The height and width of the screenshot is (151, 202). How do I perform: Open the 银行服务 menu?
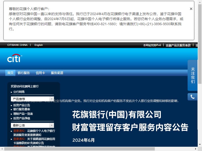(x=24, y=73)
